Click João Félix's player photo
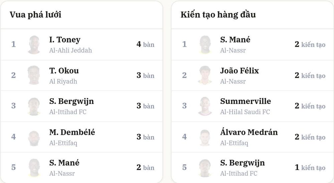 coord(205,75)
